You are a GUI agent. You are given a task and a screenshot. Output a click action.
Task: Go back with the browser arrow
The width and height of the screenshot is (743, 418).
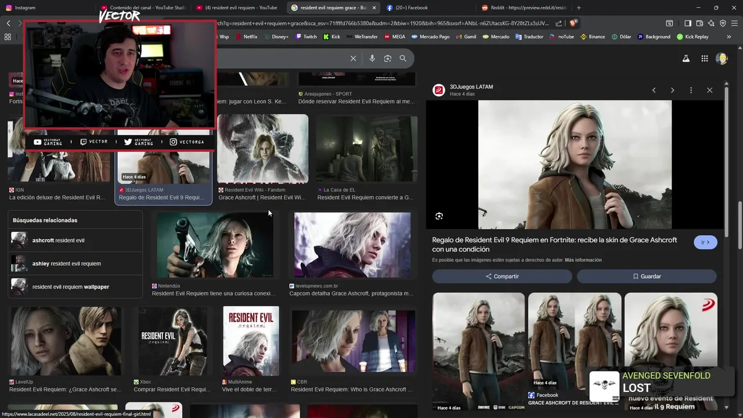tap(8, 23)
